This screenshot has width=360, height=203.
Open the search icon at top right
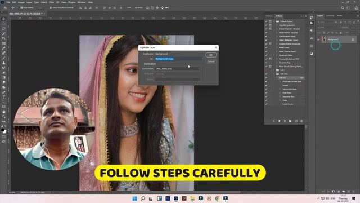click(x=343, y=8)
